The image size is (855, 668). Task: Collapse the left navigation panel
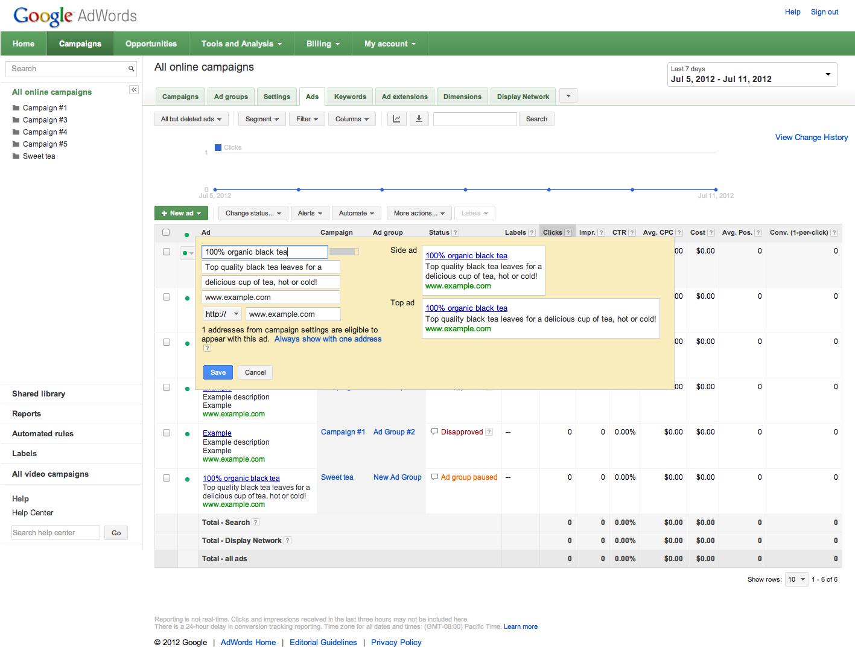point(134,90)
